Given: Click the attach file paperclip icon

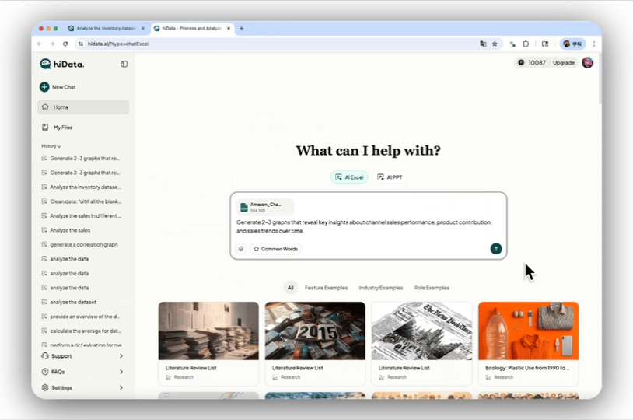Looking at the screenshot, I should click(241, 249).
